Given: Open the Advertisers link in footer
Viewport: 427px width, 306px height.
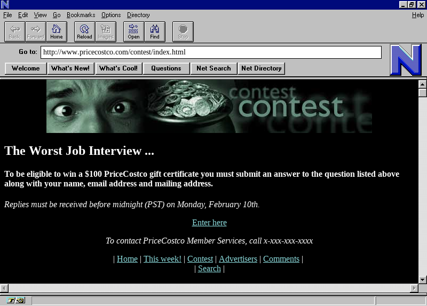Looking at the screenshot, I should point(238,259).
